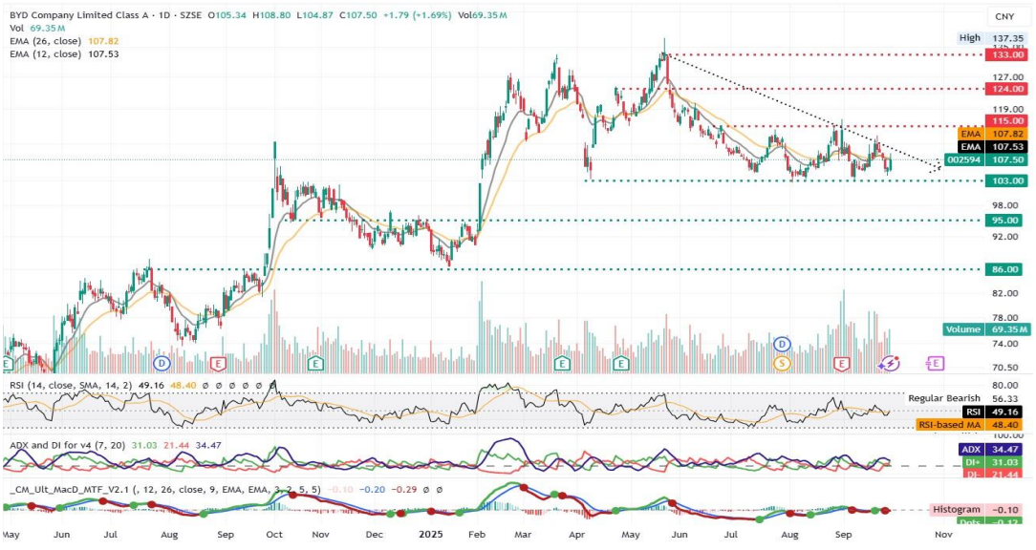This screenshot has height=550, width=1036.
Task: Select the EMA (12, close) indicator legend
Action: [x=44, y=54]
